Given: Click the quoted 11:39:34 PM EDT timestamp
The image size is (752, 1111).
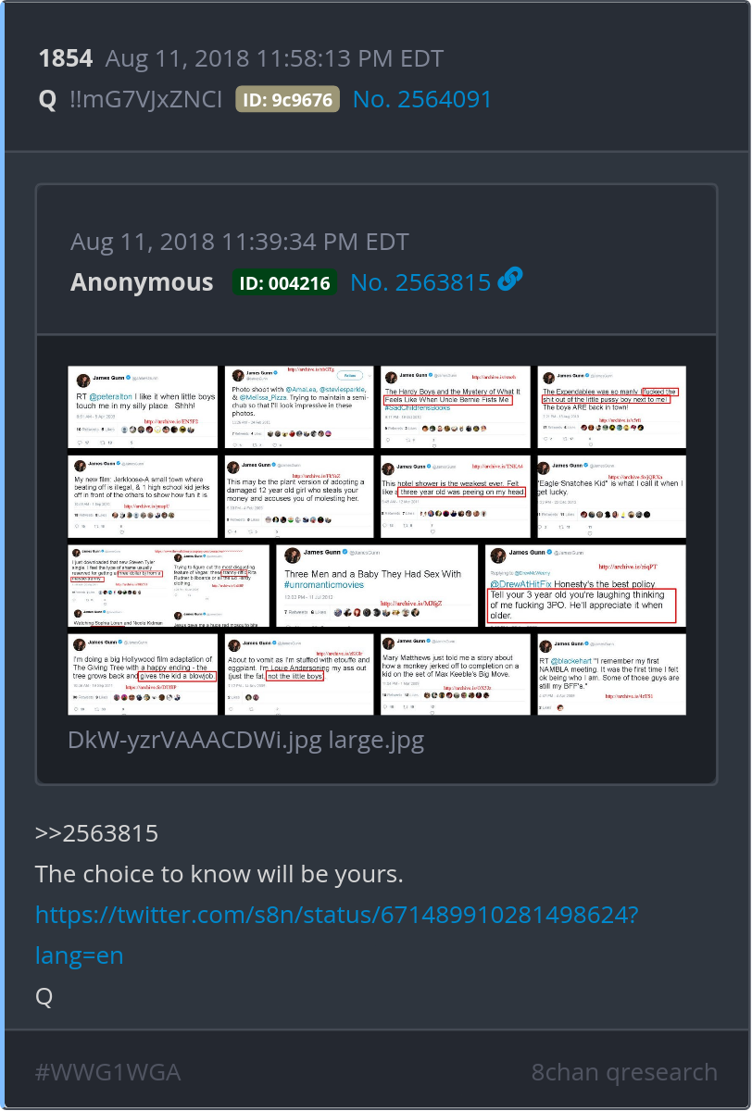Looking at the screenshot, I should (x=239, y=242).
